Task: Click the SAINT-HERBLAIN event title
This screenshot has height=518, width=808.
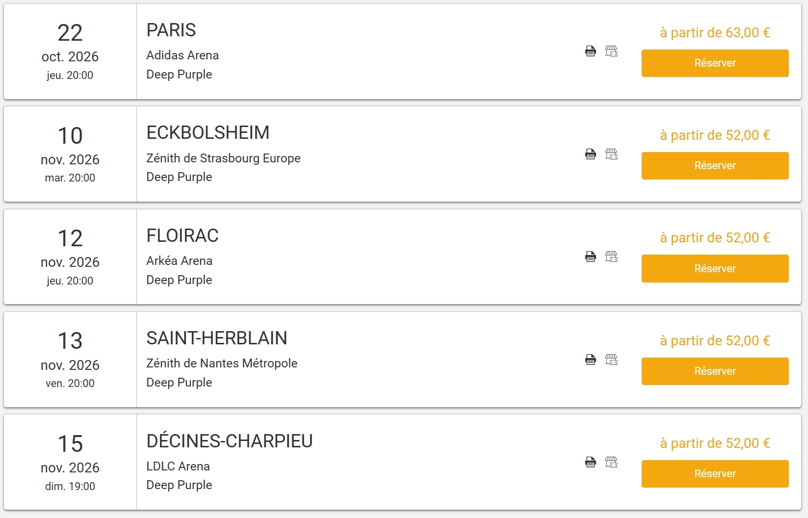Action: coord(217,338)
